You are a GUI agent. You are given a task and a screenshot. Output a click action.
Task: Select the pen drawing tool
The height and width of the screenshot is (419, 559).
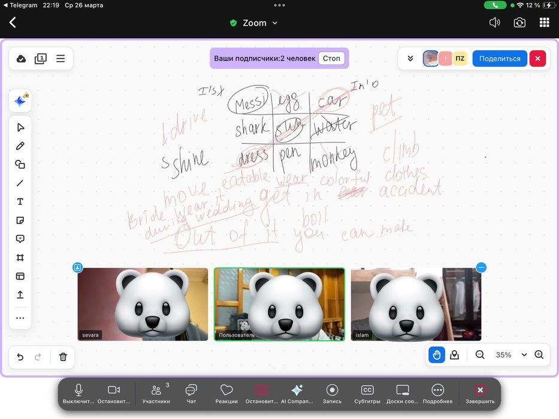point(20,146)
